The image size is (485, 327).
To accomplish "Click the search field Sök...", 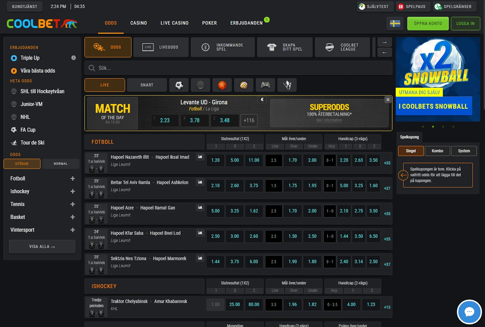I will point(238,68).
